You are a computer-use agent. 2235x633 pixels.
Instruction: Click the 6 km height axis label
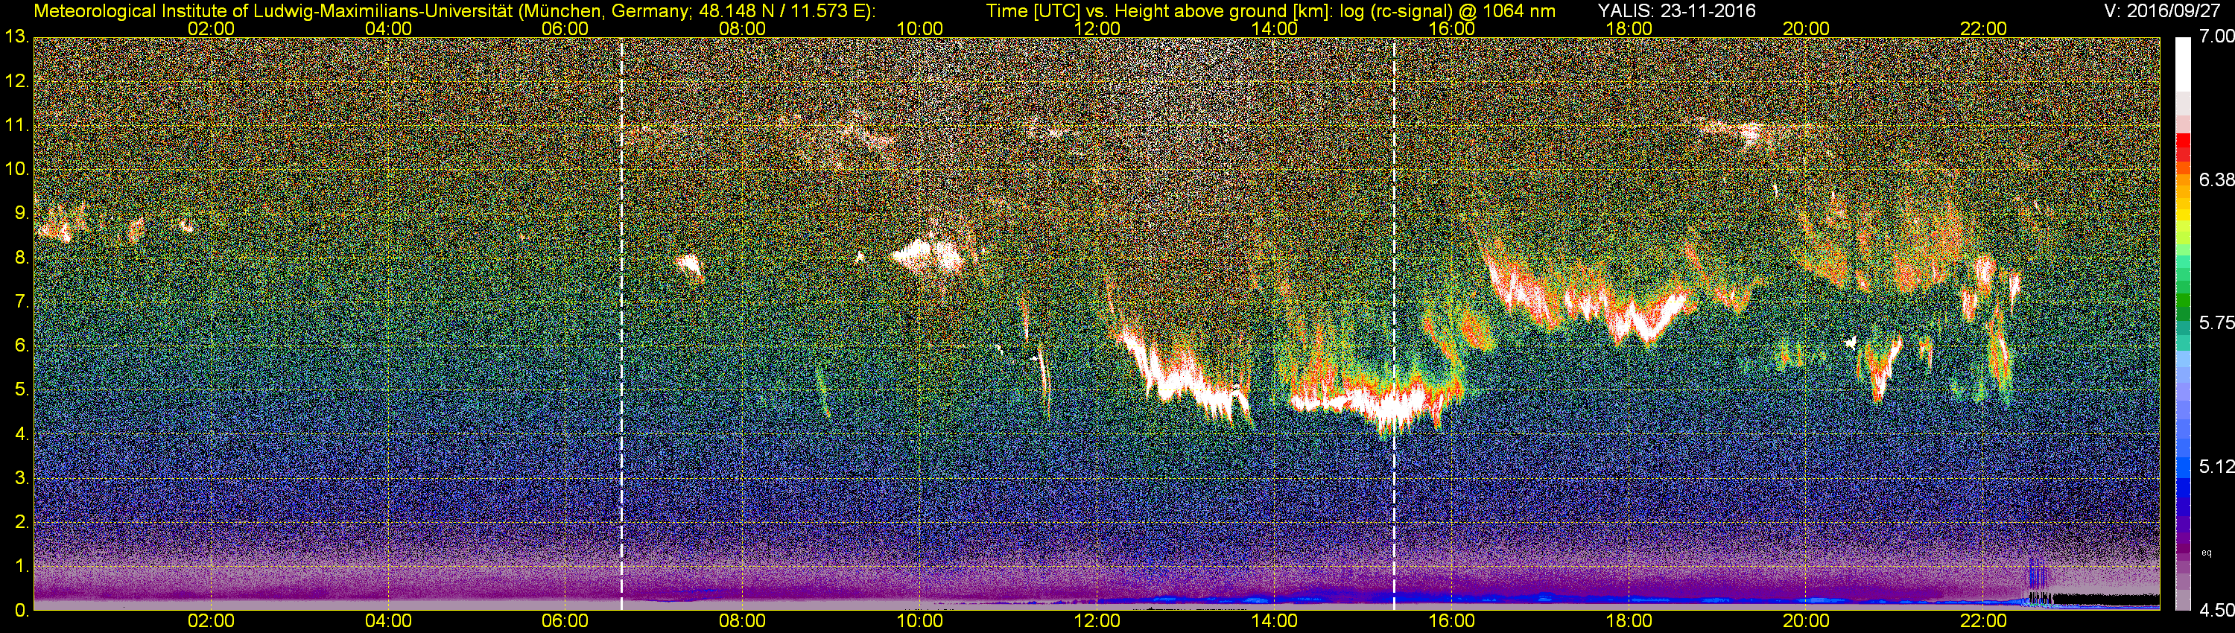[21, 346]
